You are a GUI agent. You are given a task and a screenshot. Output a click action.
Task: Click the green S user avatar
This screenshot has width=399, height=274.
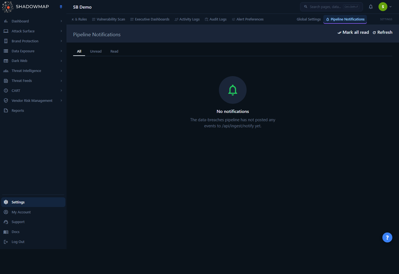pos(383,7)
